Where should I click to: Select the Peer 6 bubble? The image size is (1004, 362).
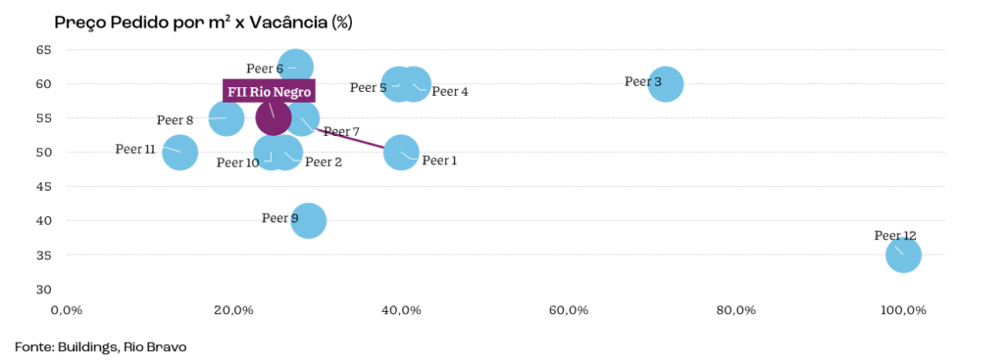(x=295, y=67)
